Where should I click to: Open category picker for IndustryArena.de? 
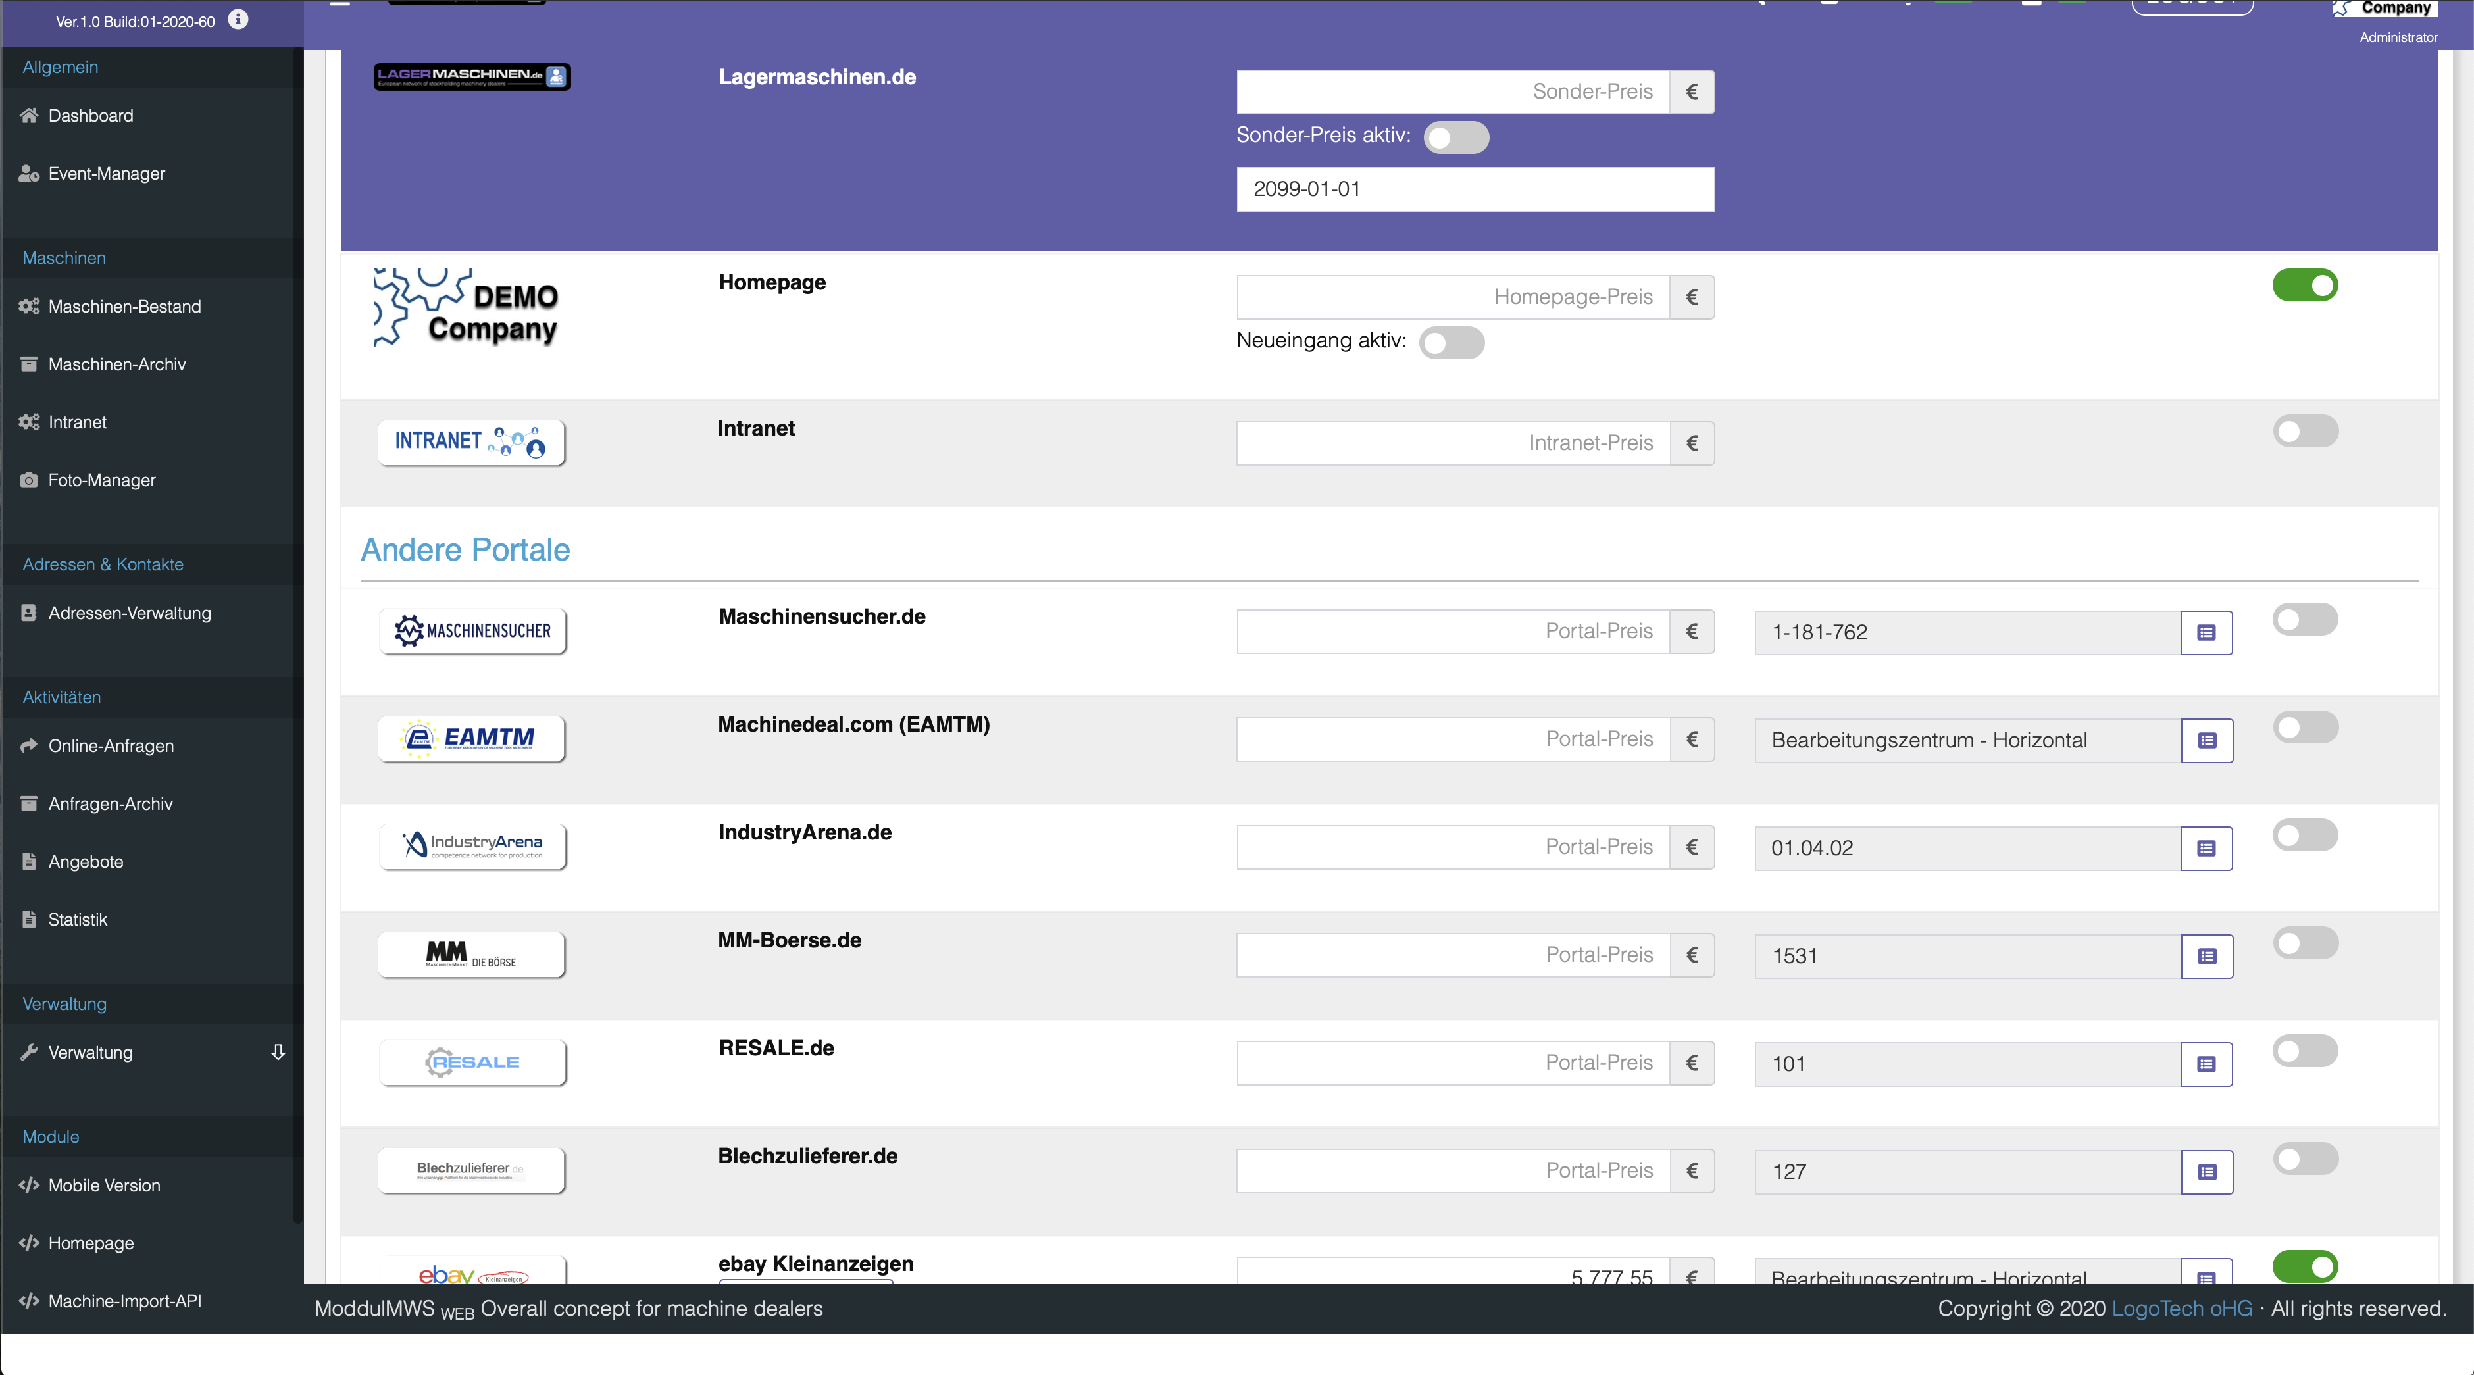click(2206, 849)
